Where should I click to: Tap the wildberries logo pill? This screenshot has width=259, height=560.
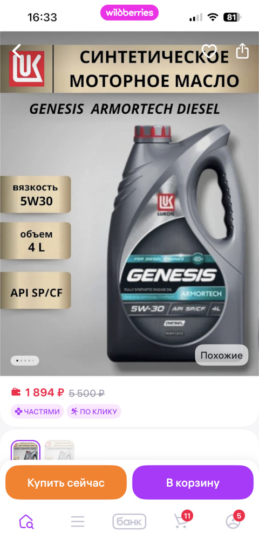(x=129, y=13)
